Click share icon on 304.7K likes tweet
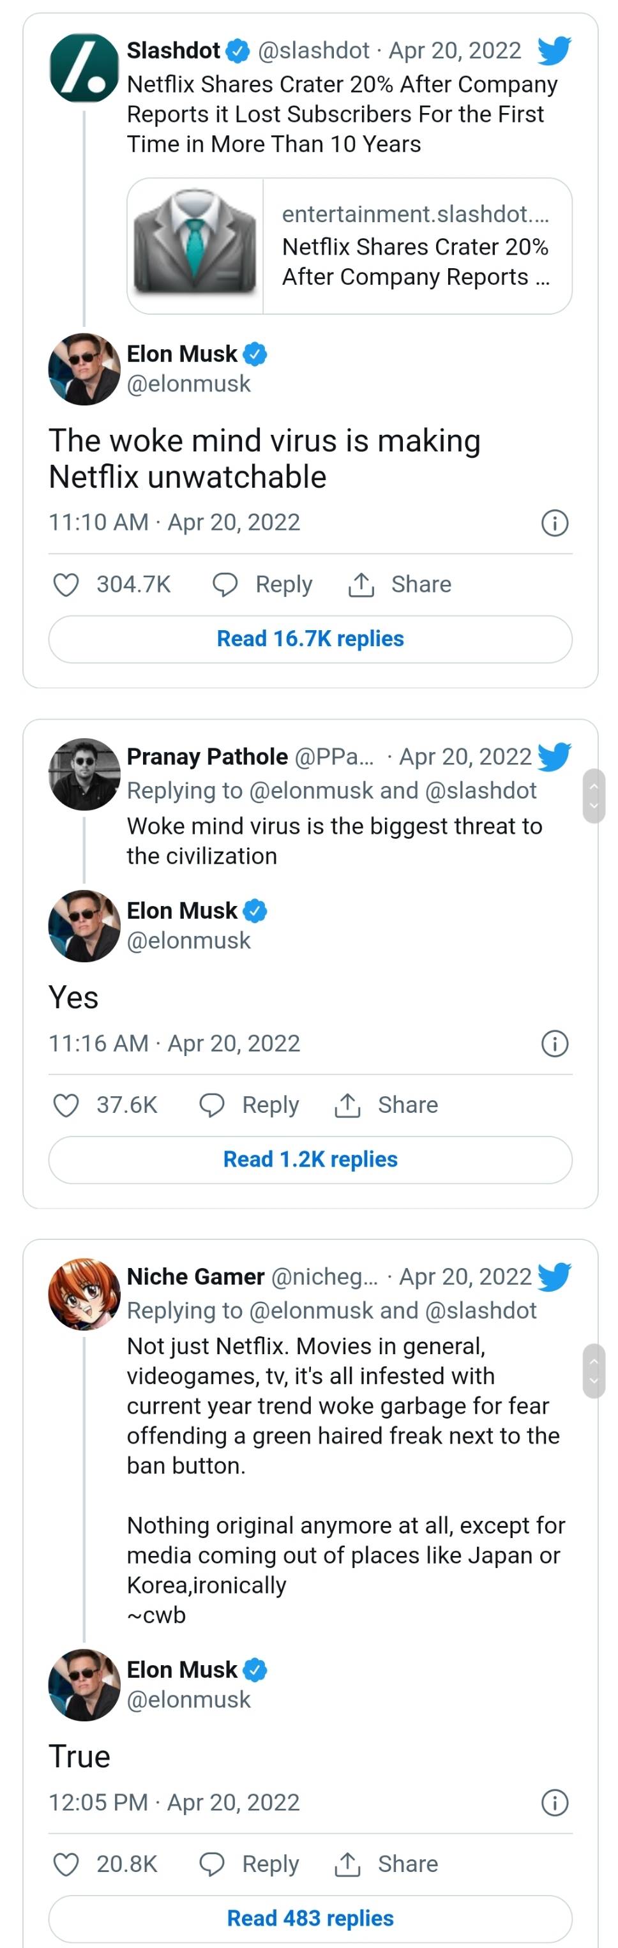Image resolution: width=618 pixels, height=1948 pixels. pos(361,585)
